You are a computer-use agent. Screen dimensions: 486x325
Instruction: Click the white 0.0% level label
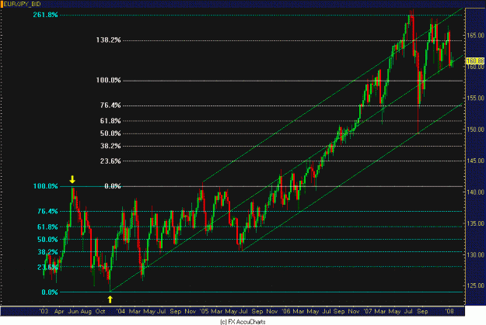pyautogui.click(x=113, y=186)
